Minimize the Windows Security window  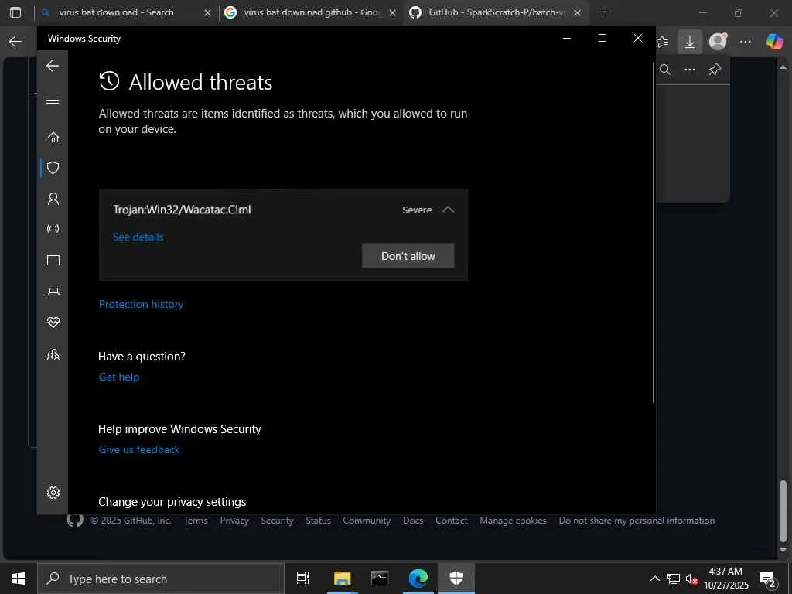tap(567, 38)
